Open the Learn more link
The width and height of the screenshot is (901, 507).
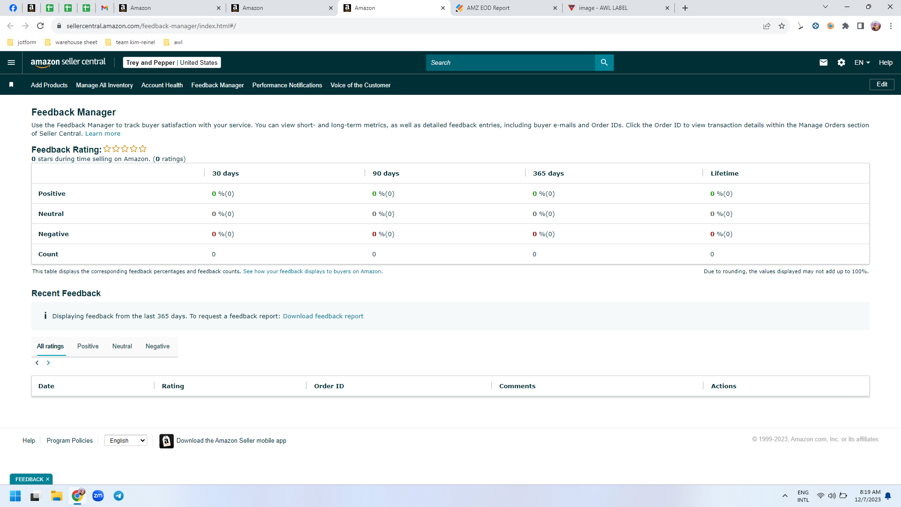[x=103, y=134]
